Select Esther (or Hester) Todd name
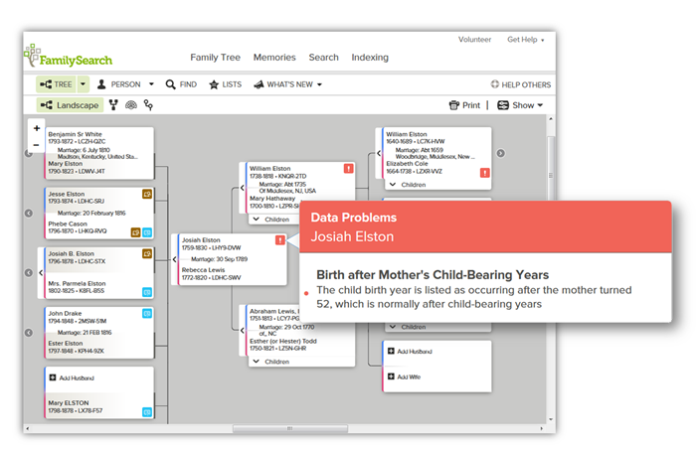 pos(283,341)
